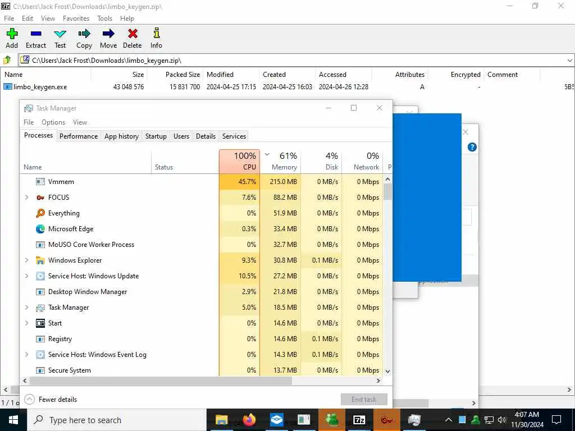Select the Registry process row

pos(202,339)
